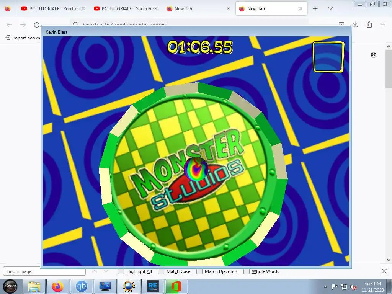Toggle the Match Diacritics checkbox

199,271
